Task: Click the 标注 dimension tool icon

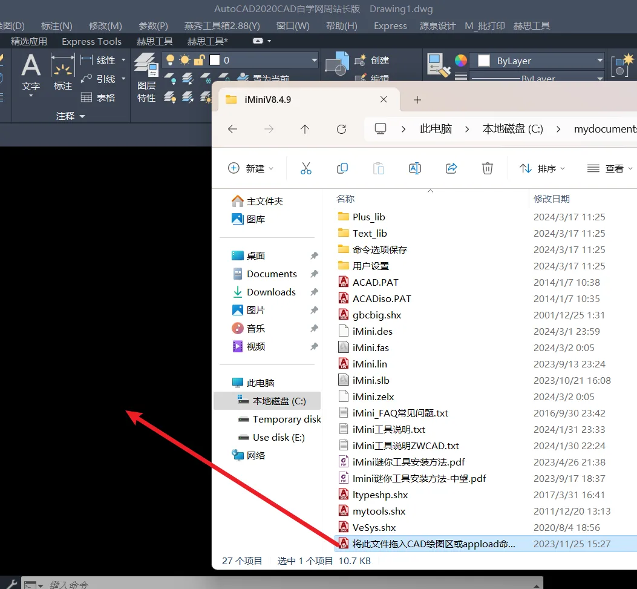Action: coord(62,71)
